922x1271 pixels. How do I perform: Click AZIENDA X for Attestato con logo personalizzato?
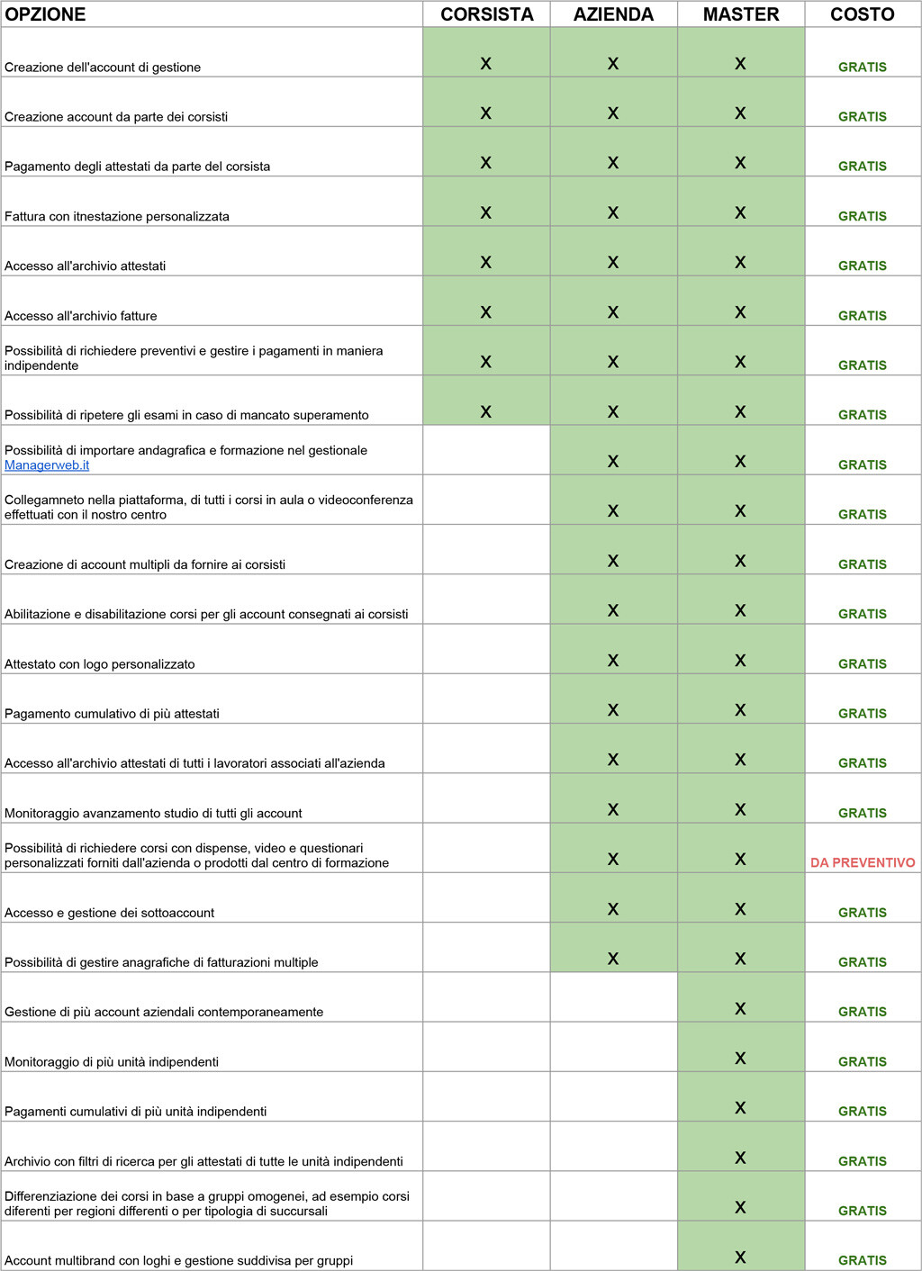coord(613,661)
